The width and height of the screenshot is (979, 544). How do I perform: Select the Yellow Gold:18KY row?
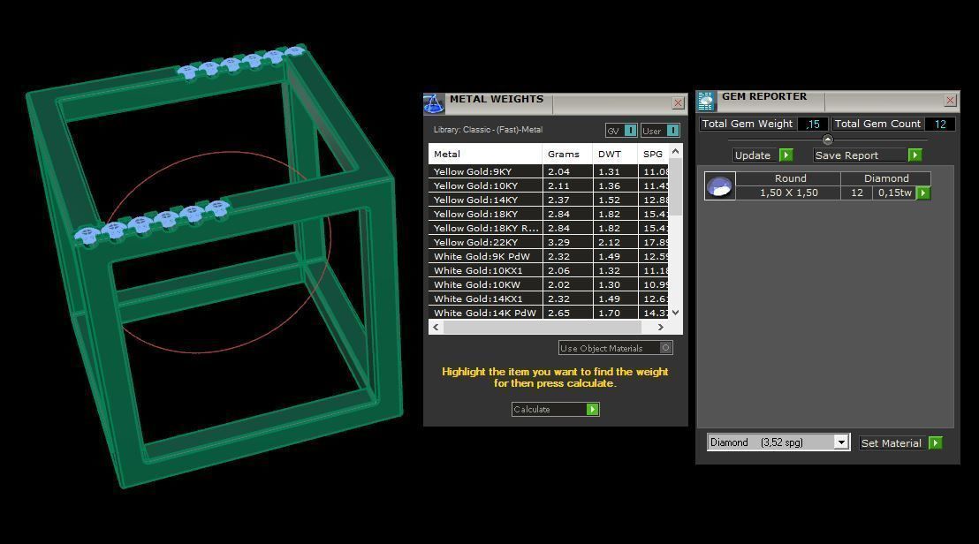[x=548, y=214]
